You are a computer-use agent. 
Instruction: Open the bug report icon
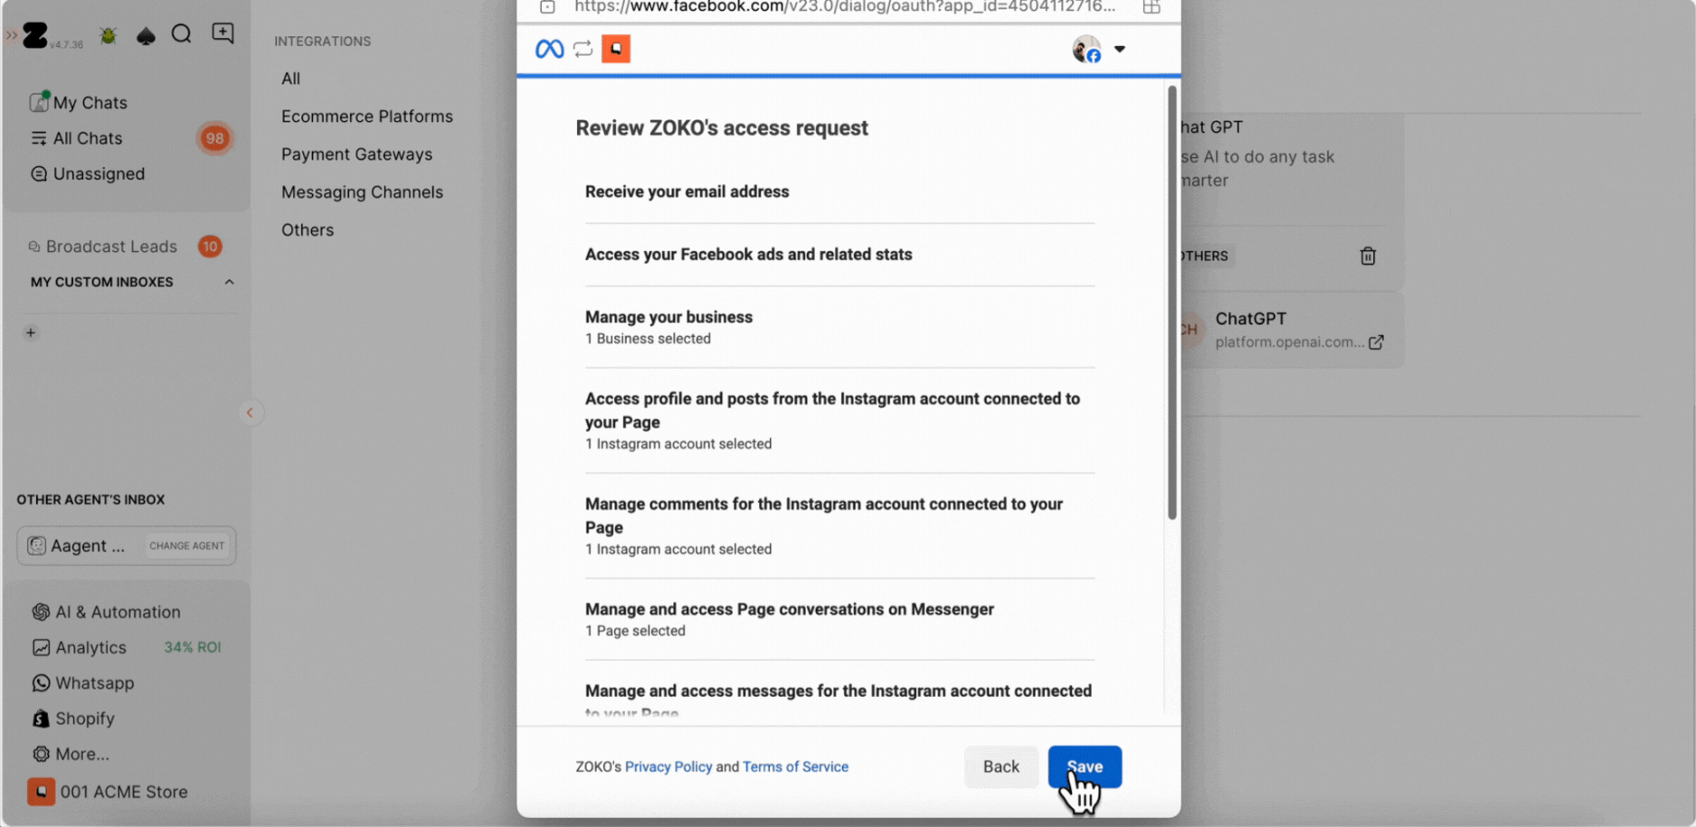pyautogui.click(x=109, y=35)
